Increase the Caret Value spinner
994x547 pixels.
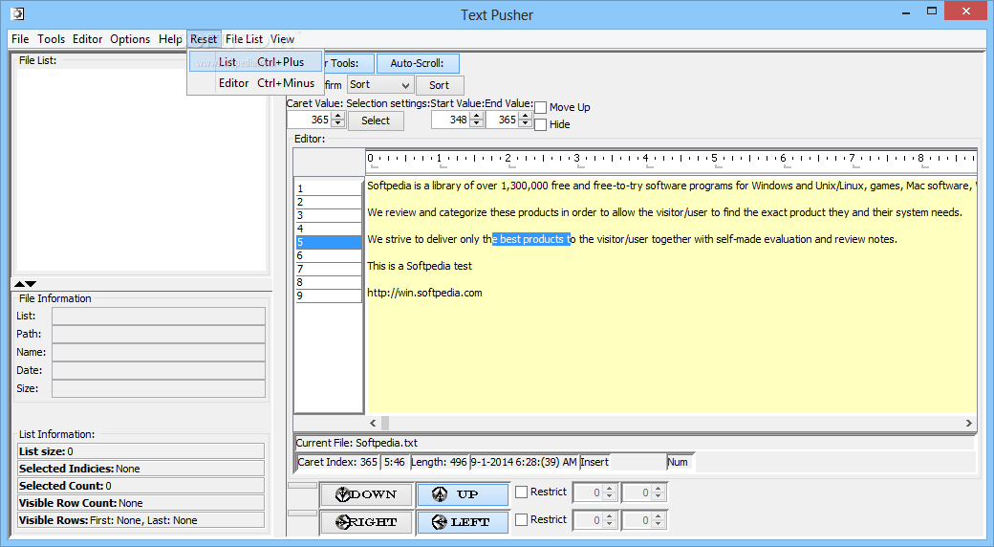click(338, 116)
